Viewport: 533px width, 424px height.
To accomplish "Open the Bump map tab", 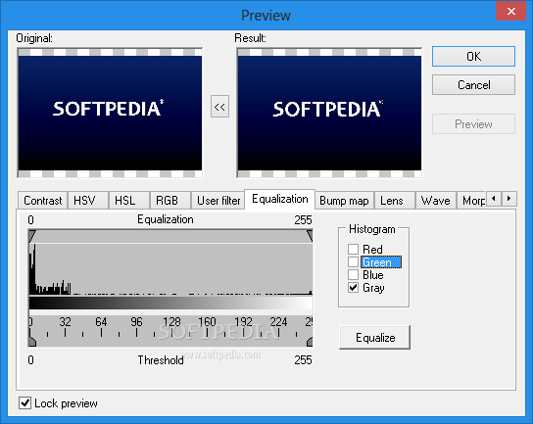I will coord(344,201).
